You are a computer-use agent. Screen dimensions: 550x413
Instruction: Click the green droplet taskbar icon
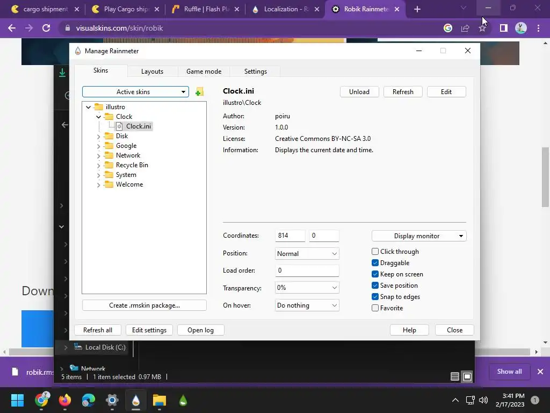click(x=183, y=400)
